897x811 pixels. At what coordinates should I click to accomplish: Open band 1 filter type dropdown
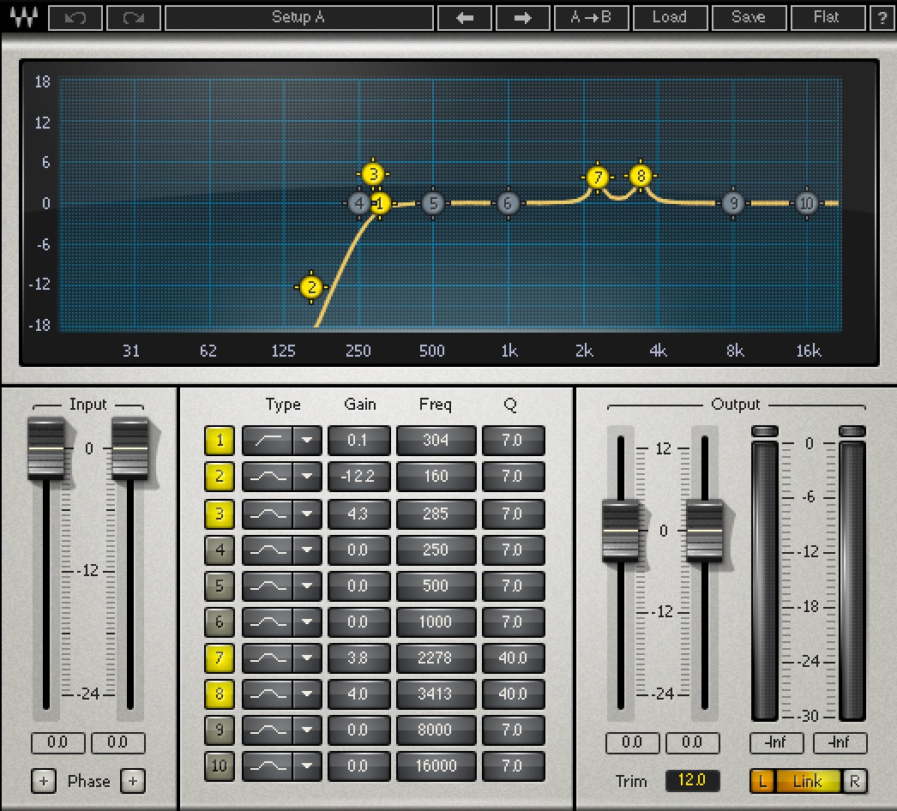click(x=307, y=441)
